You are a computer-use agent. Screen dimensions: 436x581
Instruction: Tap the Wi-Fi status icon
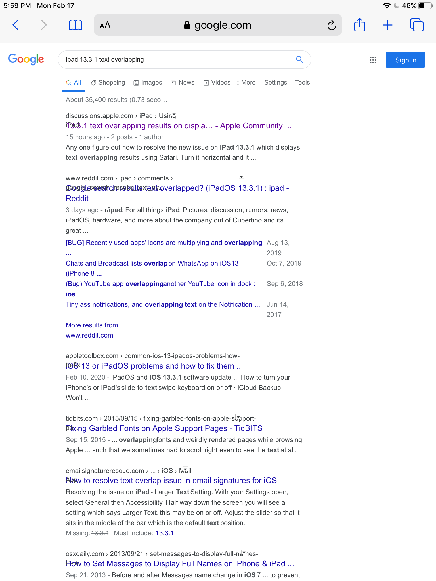click(387, 6)
